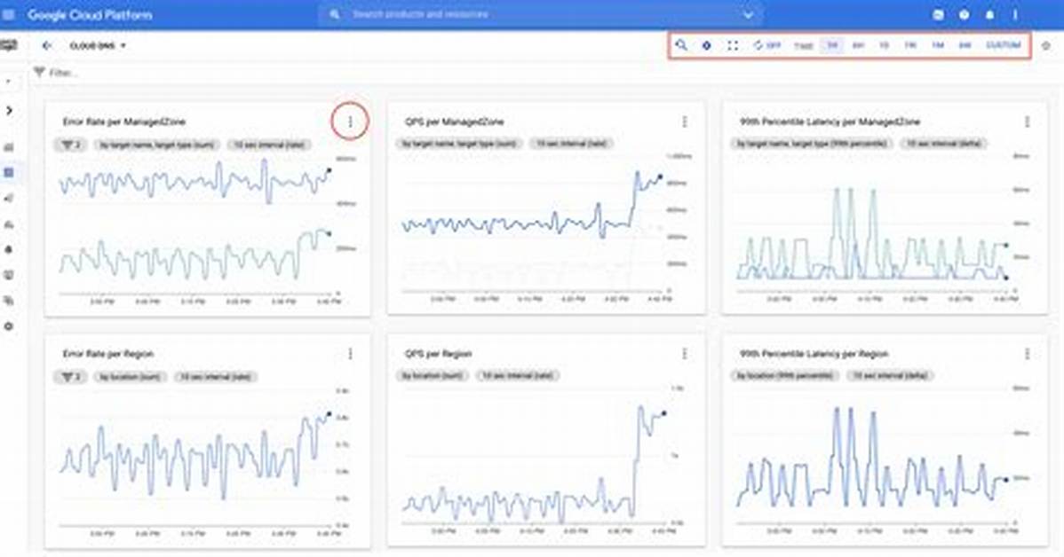Click grouping chip under QPS per ManagedZone
The width and height of the screenshot is (1064, 557).
(459, 143)
